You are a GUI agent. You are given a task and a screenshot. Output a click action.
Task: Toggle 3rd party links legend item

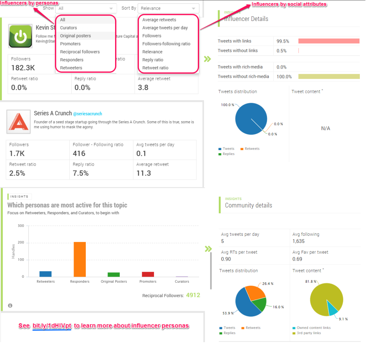click(307, 333)
